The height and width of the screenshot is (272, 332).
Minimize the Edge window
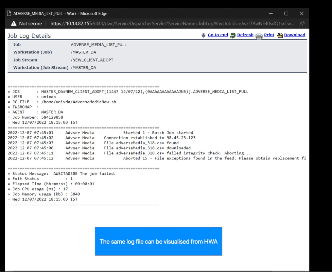[x=271, y=14]
